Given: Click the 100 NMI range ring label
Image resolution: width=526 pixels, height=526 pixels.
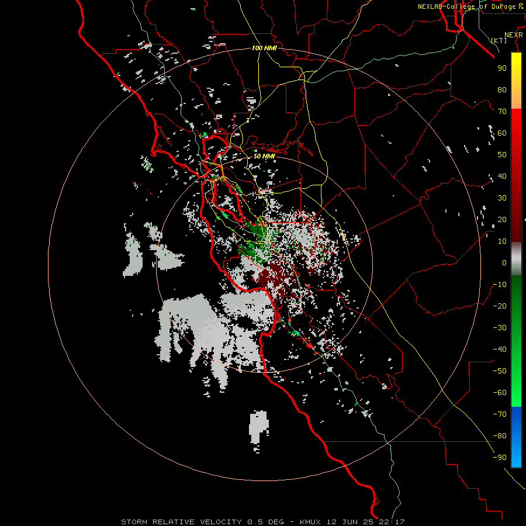Looking at the screenshot, I should pos(264,49).
